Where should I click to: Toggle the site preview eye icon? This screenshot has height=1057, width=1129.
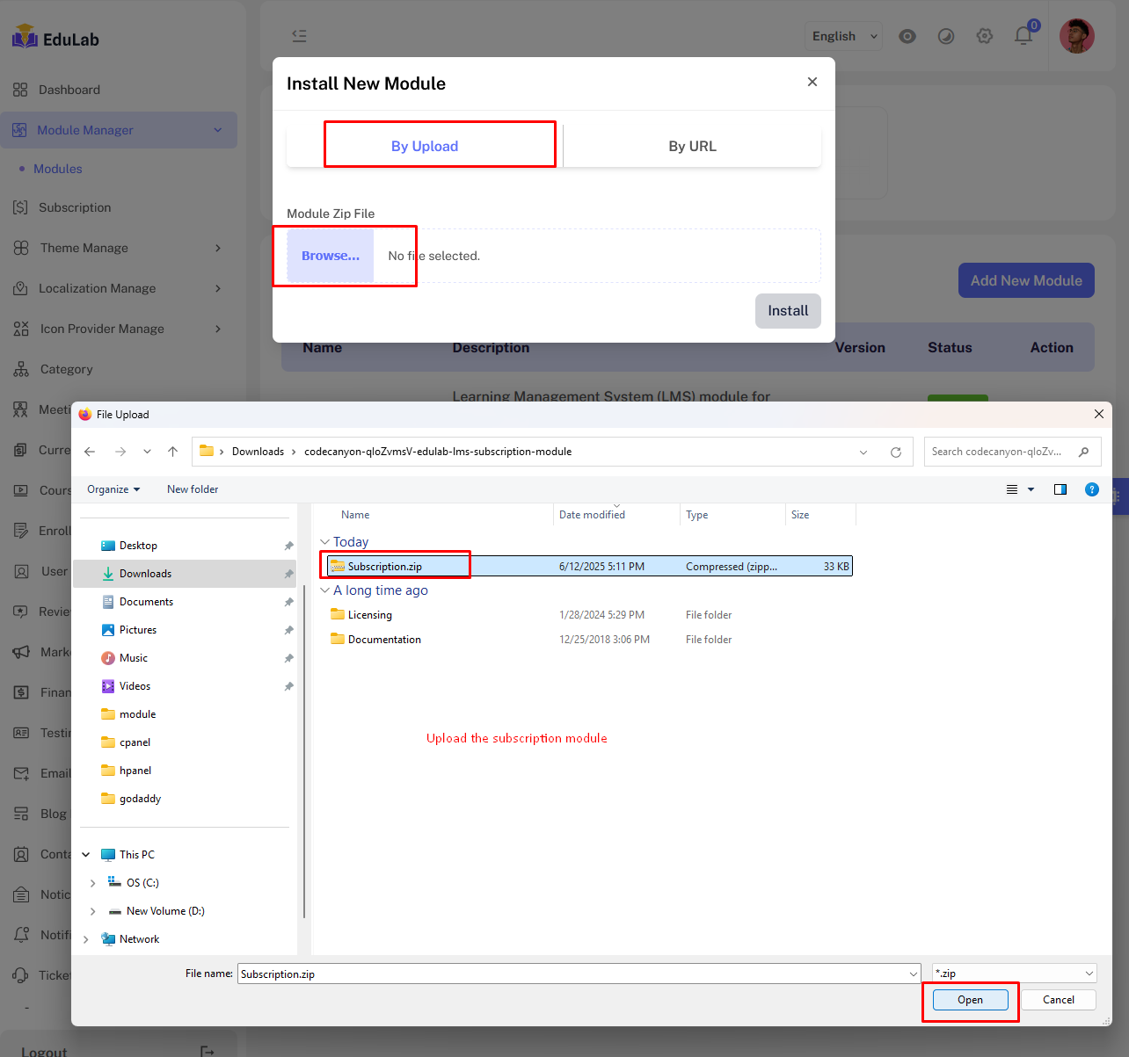[907, 37]
